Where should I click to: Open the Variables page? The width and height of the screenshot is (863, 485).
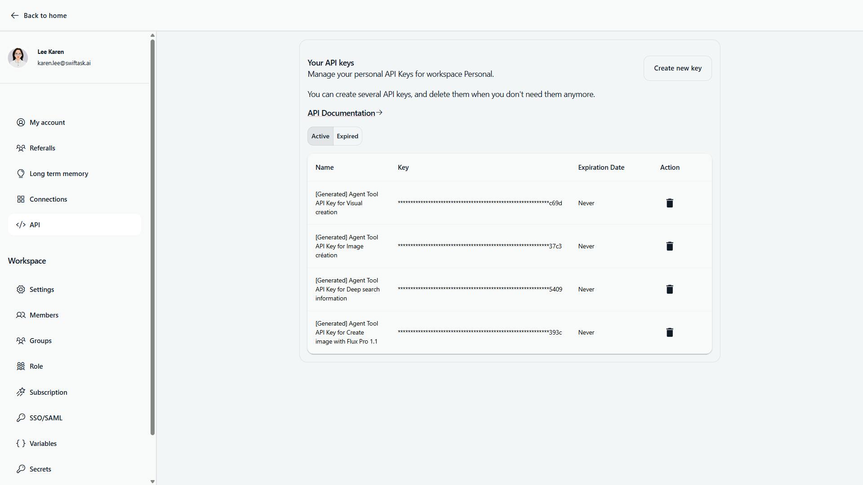tap(43, 444)
